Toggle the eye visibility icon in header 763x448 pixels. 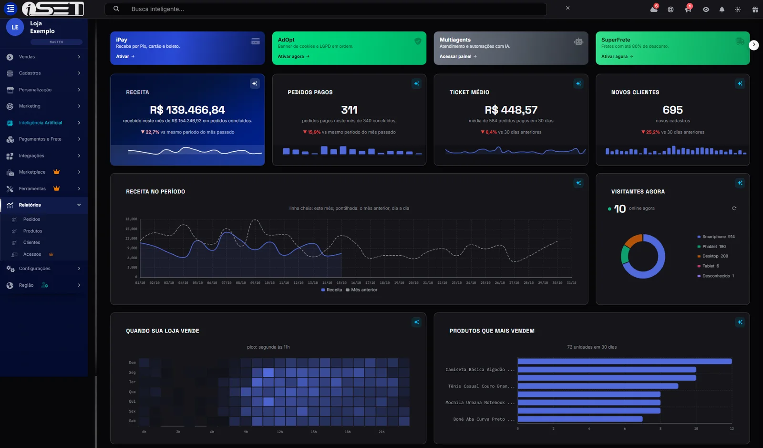click(706, 10)
